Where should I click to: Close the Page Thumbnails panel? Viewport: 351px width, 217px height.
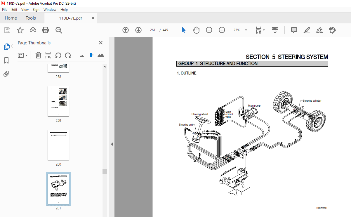[x=101, y=43]
